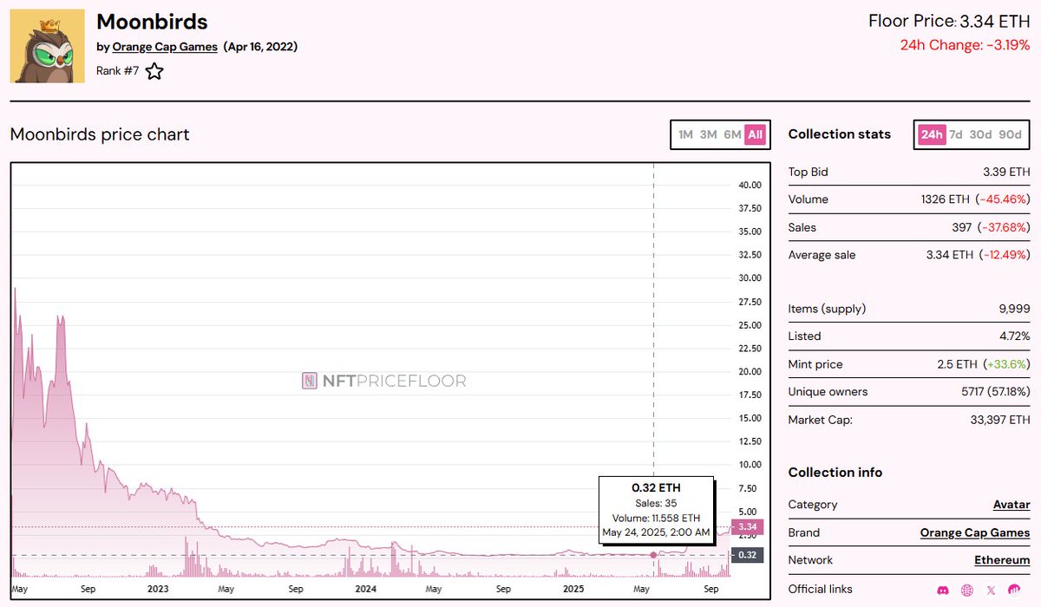
Task: Click the 40.00 price axis label
Action: 750,185
